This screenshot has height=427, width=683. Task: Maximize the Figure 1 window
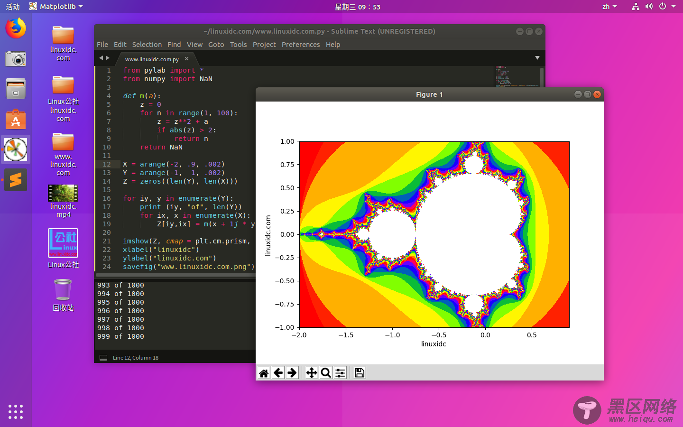pos(588,94)
